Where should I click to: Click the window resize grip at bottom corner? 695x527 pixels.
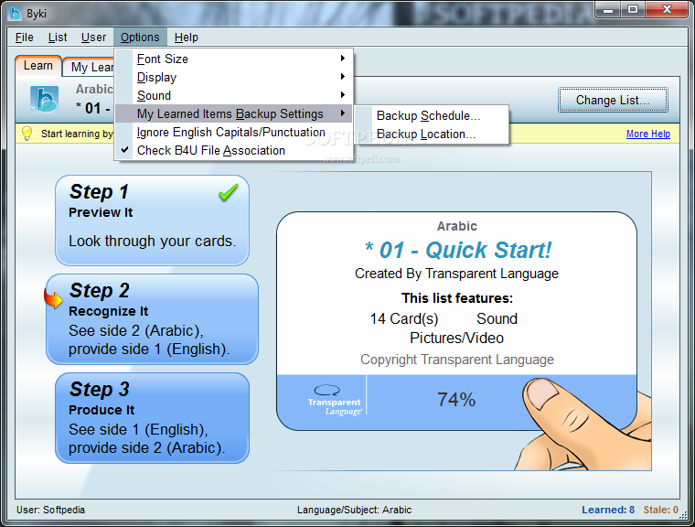coord(683,515)
